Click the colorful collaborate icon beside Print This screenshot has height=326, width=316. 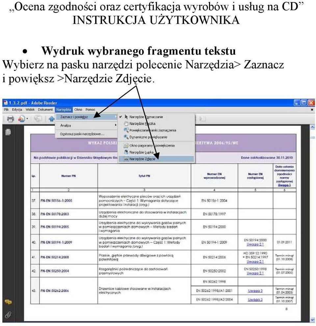(x=21, y=119)
